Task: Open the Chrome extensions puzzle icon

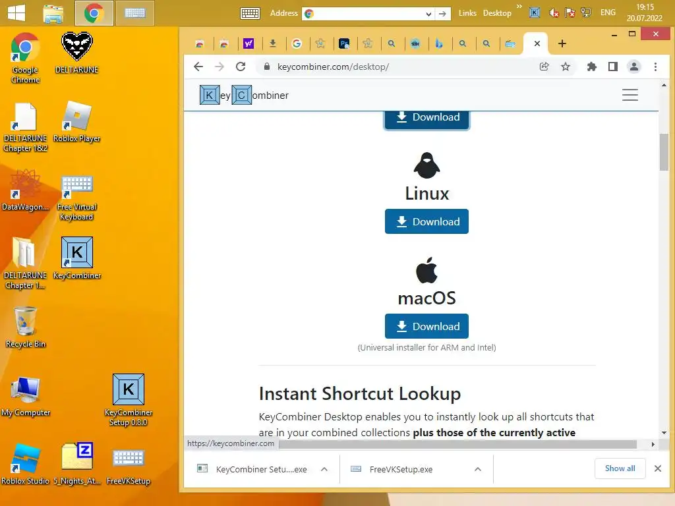Action: (592, 67)
